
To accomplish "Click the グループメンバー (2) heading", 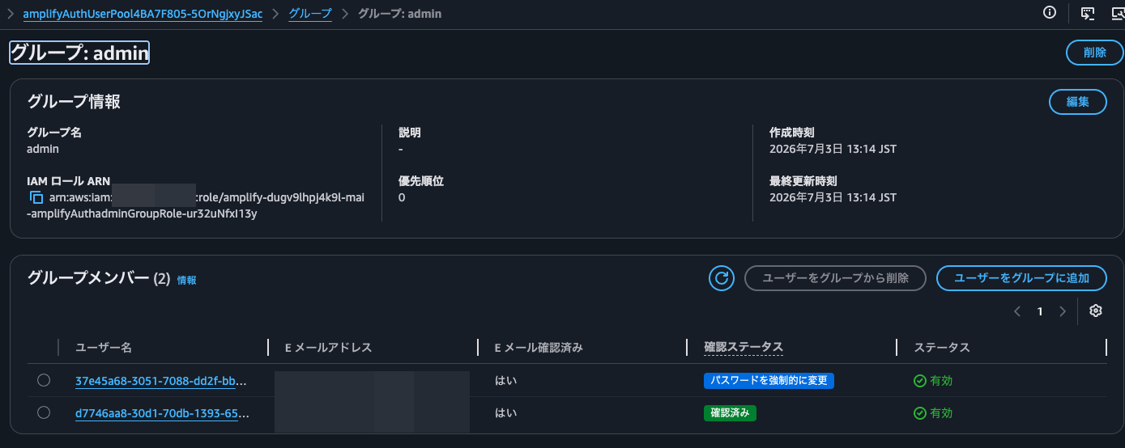I will pyautogui.click(x=99, y=279).
